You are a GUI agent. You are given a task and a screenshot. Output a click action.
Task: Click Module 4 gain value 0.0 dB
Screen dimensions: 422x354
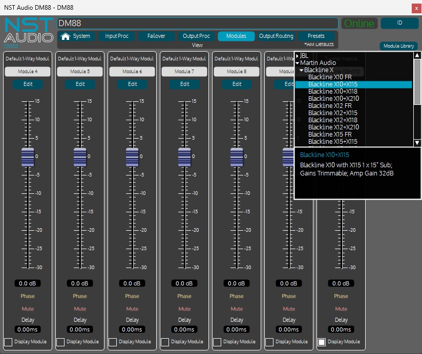28,283
